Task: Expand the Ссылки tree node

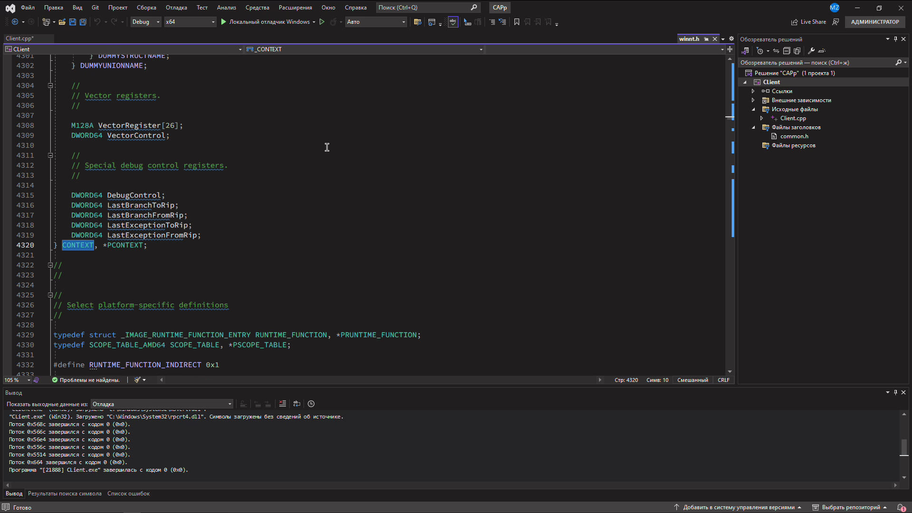Action: point(753,91)
